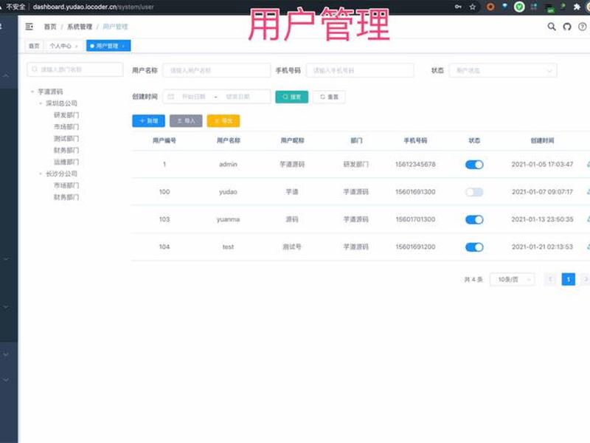This screenshot has width=590, height=443.
Task: Open the header search magnifier icon
Action: coord(551,27)
